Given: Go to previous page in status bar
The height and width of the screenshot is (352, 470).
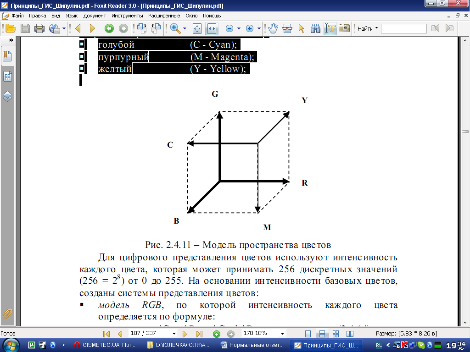Looking at the screenshot, I should (120, 334).
